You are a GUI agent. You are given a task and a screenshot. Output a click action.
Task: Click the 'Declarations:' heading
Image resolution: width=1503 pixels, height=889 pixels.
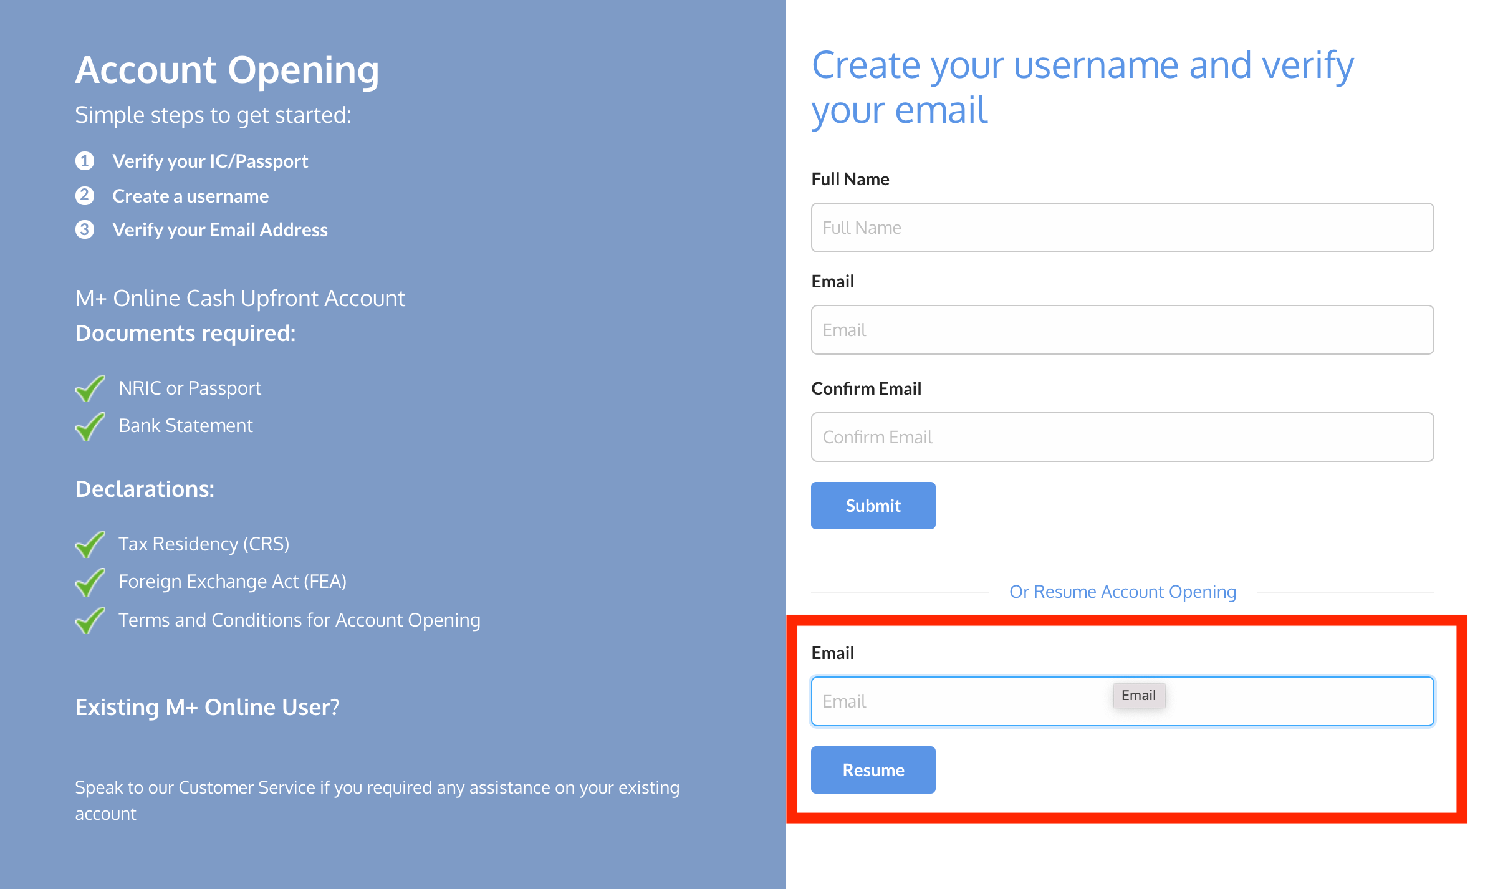coord(145,489)
